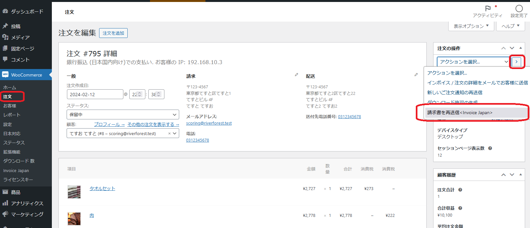530x228 pixels.
Task: Clear the selected customer with the × icon
Action: [x=169, y=133]
